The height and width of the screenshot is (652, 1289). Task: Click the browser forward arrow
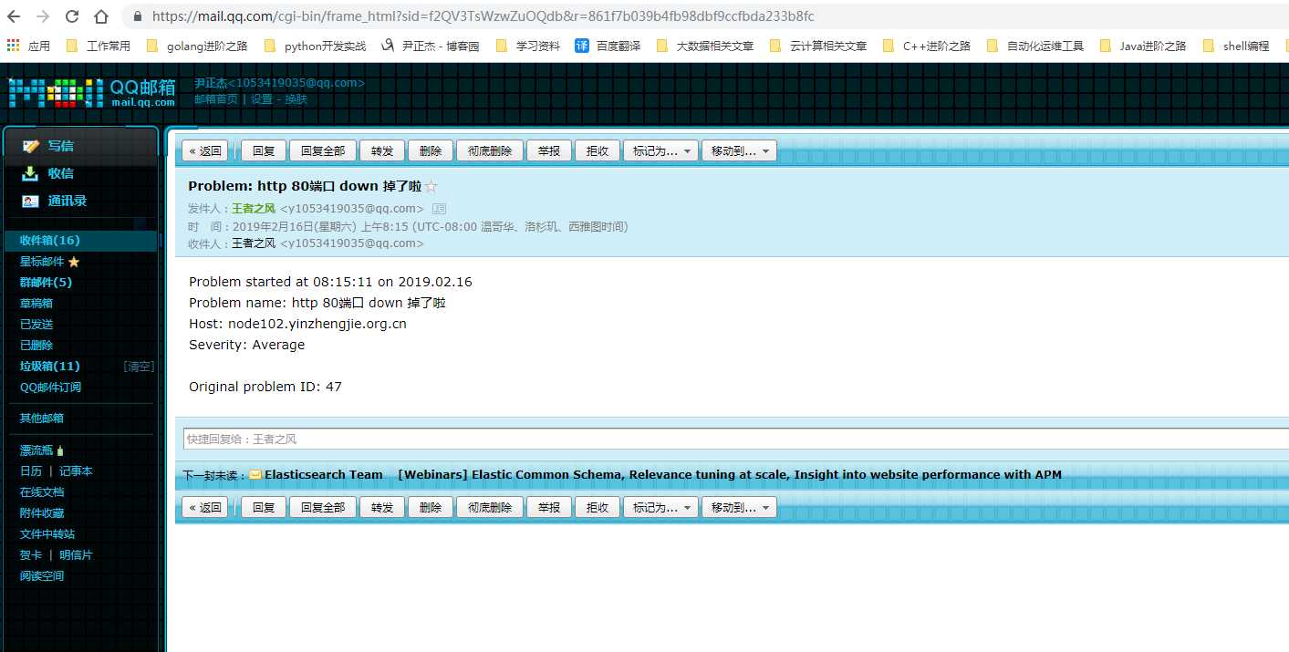44,16
